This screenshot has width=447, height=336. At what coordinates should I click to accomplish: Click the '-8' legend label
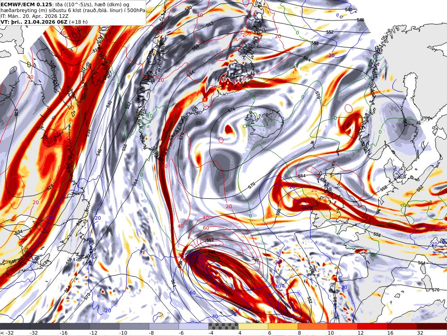tap(152, 333)
